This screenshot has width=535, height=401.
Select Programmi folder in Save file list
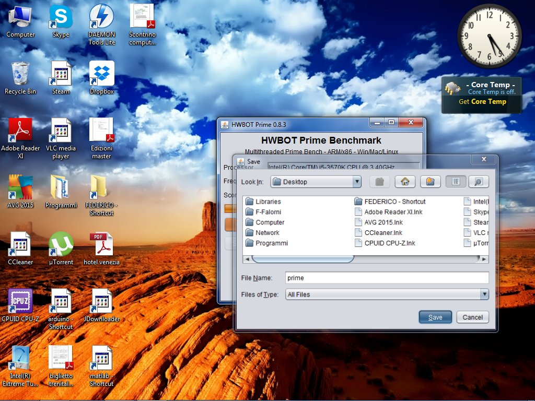(266, 243)
